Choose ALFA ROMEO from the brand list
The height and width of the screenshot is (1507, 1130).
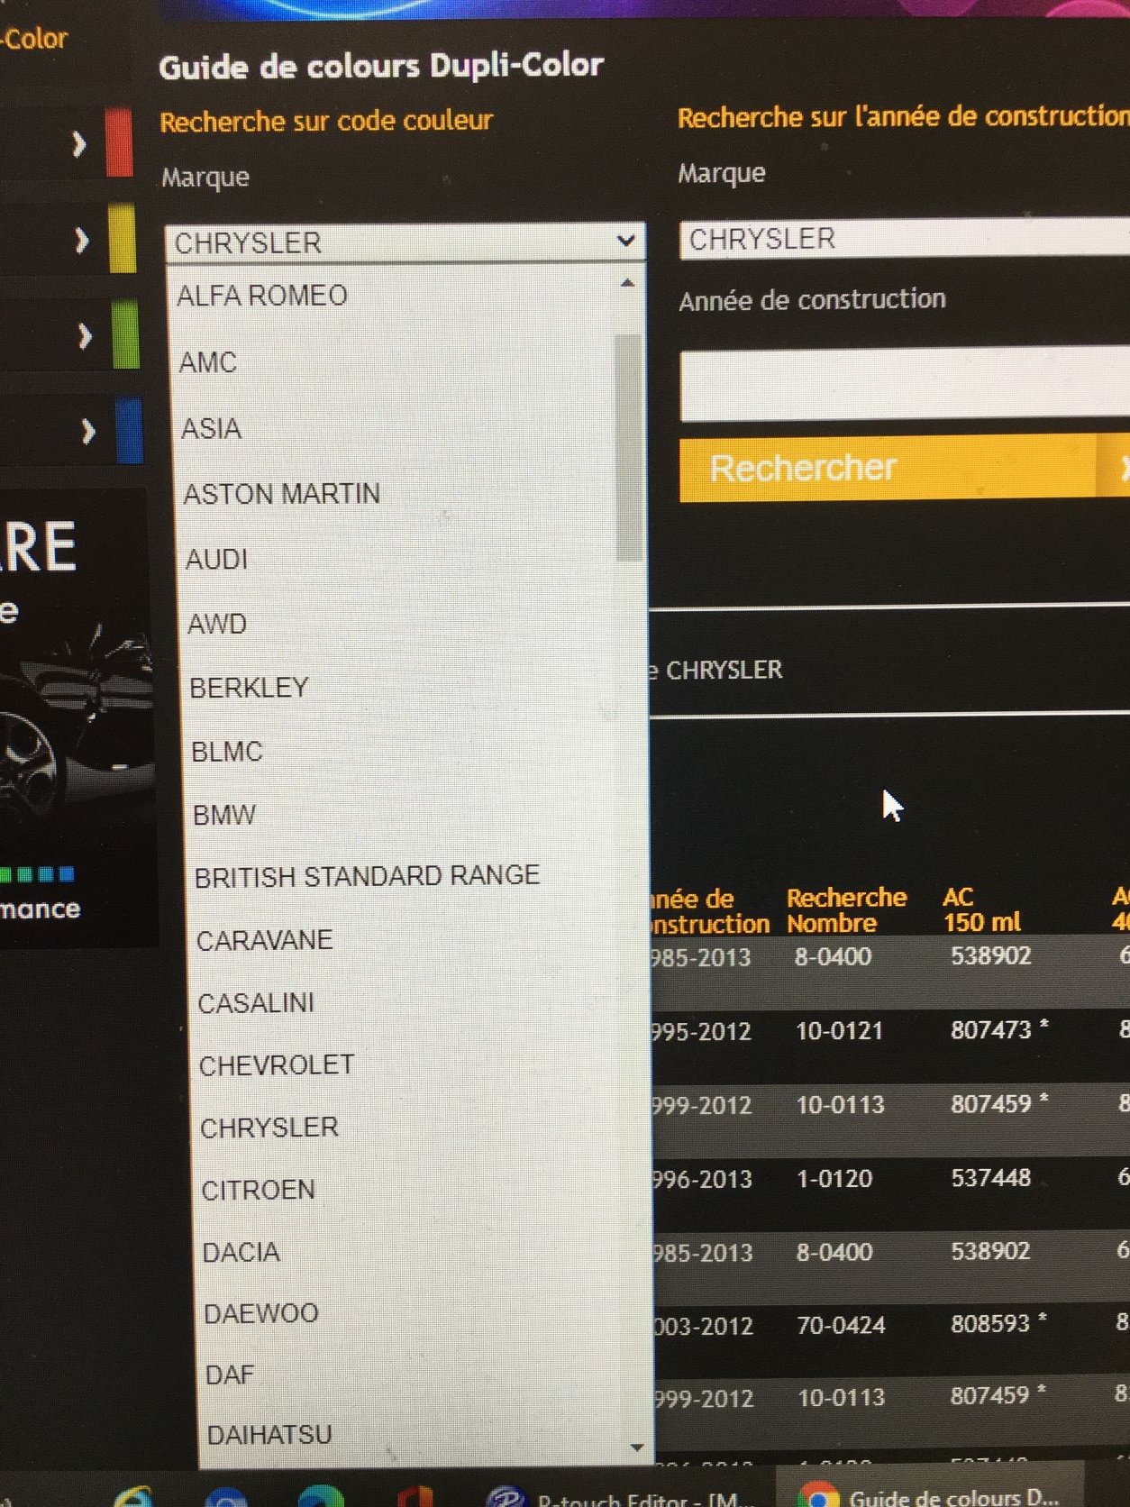tap(262, 296)
